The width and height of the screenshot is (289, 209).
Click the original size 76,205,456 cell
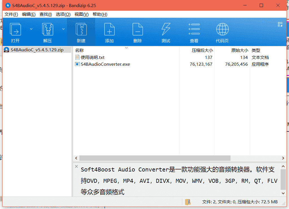236,64
